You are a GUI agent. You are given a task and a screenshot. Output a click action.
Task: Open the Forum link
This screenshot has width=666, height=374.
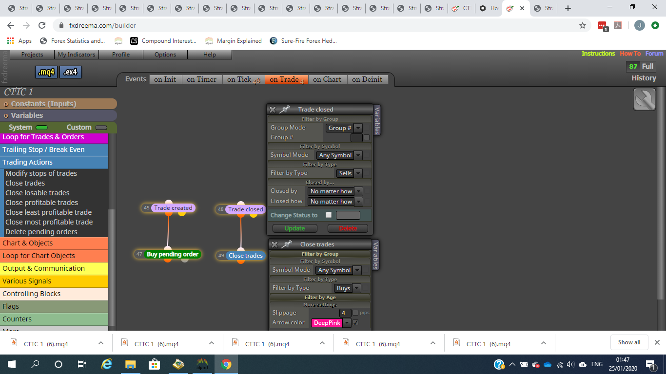coord(654,54)
